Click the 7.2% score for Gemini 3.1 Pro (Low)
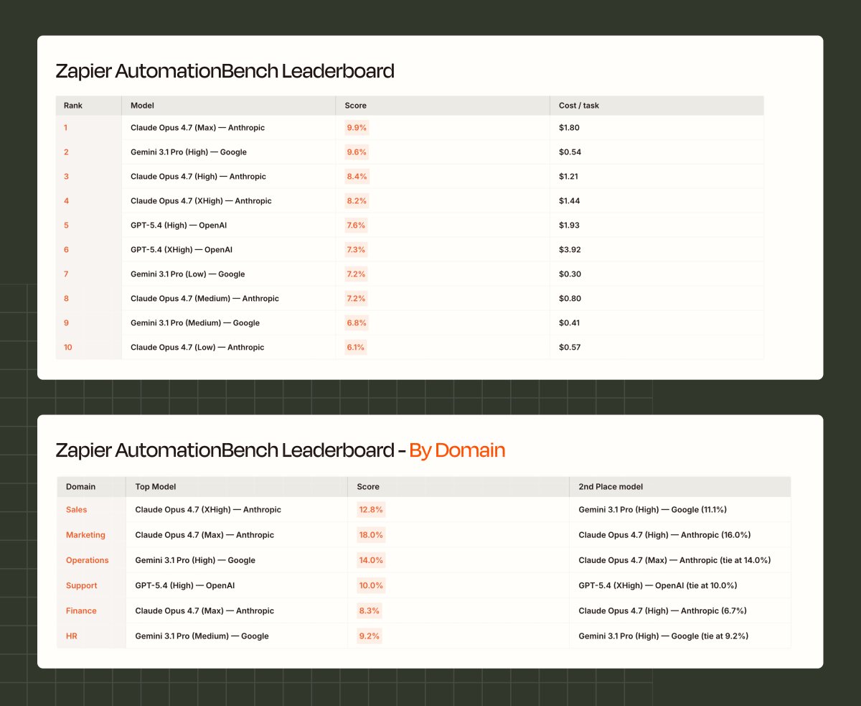The width and height of the screenshot is (861, 706). (x=356, y=274)
